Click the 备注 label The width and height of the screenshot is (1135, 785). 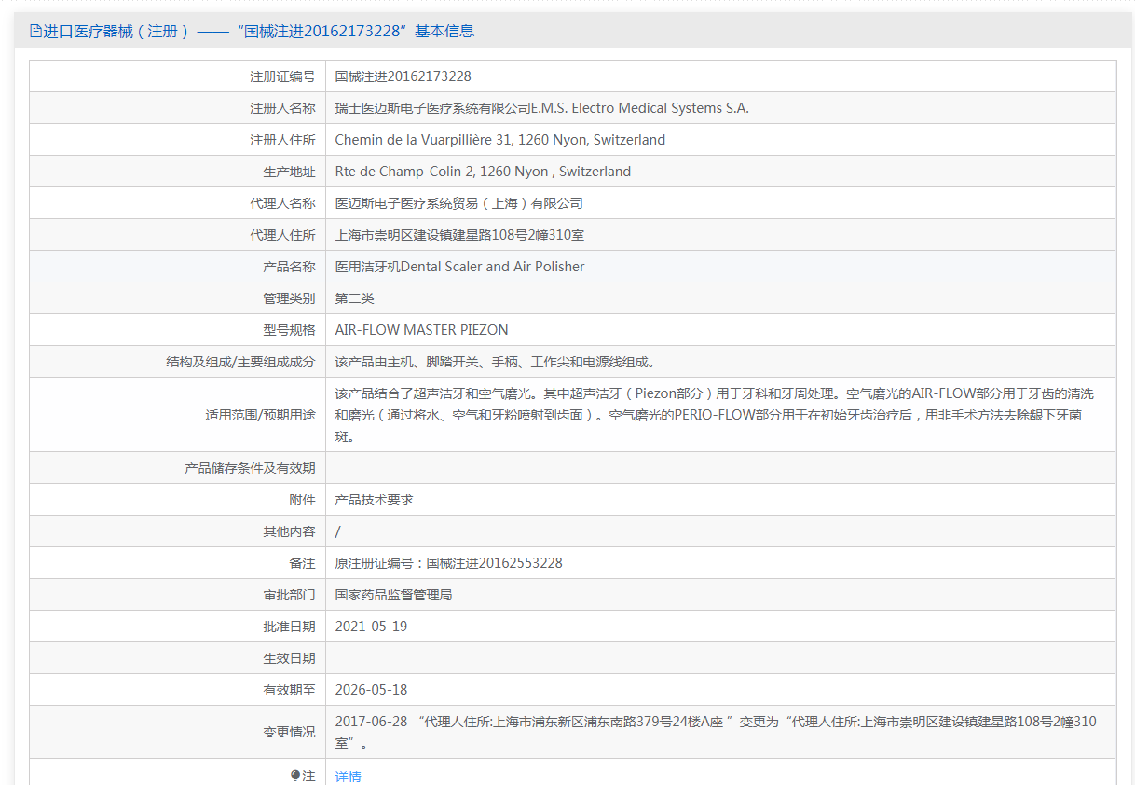tap(302, 563)
